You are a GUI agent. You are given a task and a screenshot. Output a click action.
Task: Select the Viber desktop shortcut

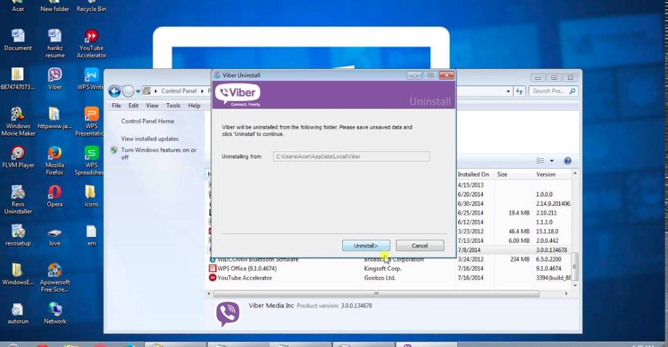click(x=55, y=78)
